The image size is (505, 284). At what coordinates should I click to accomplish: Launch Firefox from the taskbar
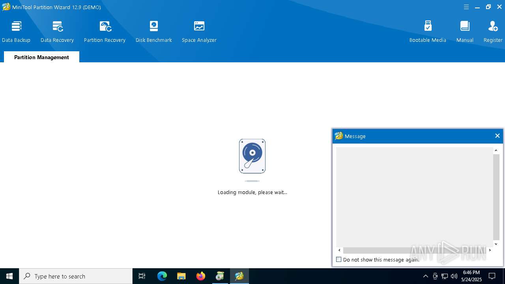point(200,276)
